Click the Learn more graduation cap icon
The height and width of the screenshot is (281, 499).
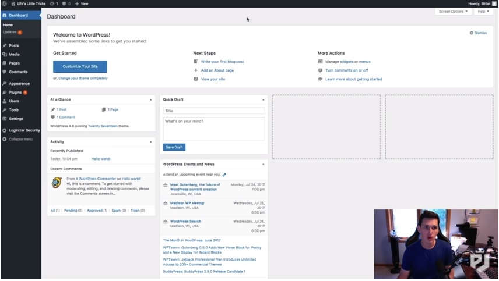[320, 79]
